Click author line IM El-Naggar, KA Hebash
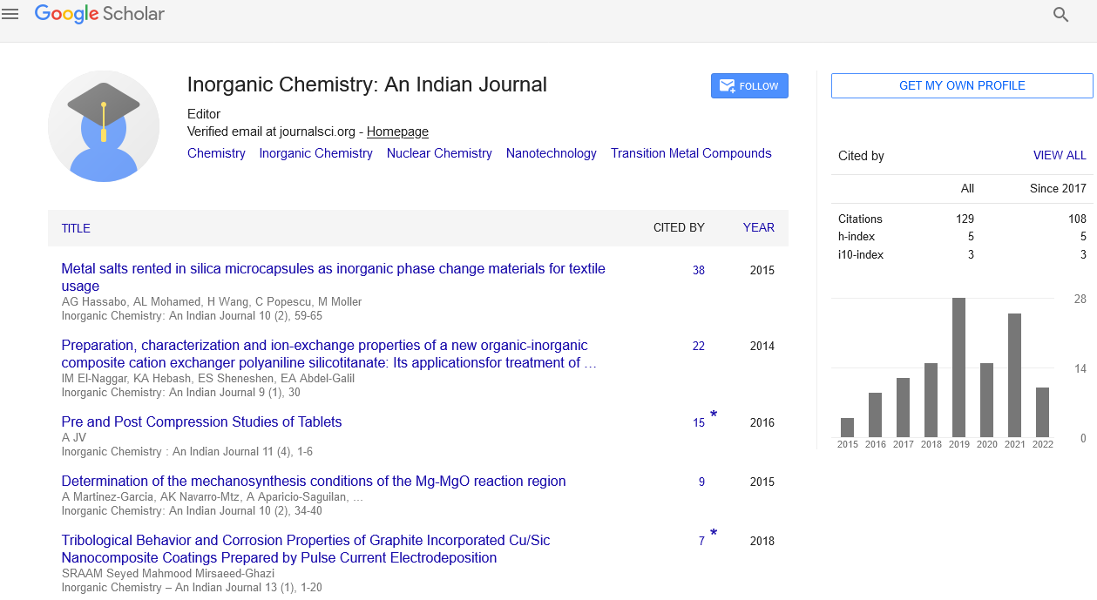Image resolution: width=1097 pixels, height=600 pixels. pos(208,379)
